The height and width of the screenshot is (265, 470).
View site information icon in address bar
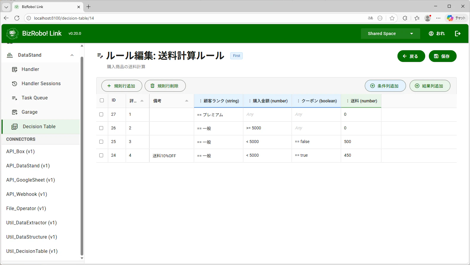[29, 18]
